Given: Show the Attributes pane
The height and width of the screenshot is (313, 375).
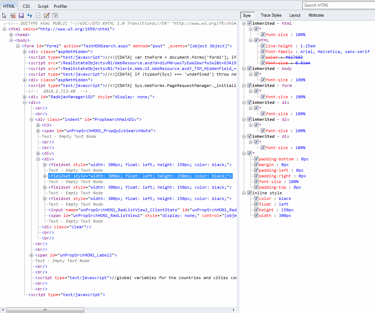Looking at the screenshot, I should (316, 15).
